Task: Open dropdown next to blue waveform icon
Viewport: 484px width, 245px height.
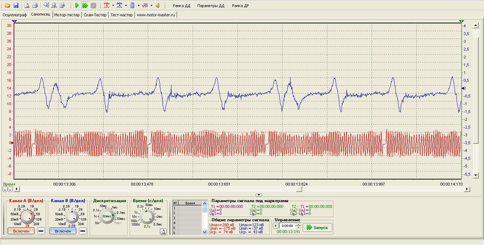Action: coord(126,5)
